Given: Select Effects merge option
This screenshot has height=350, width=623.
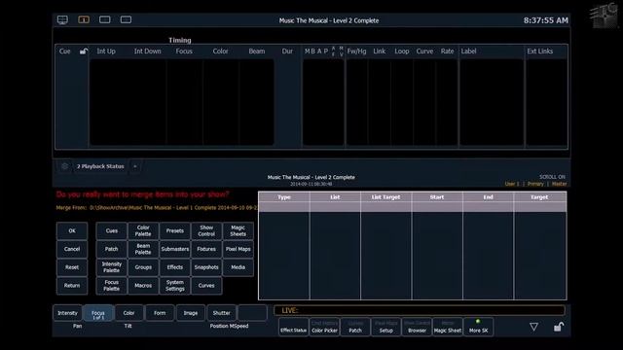Looking at the screenshot, I should (x=175, y=267).
